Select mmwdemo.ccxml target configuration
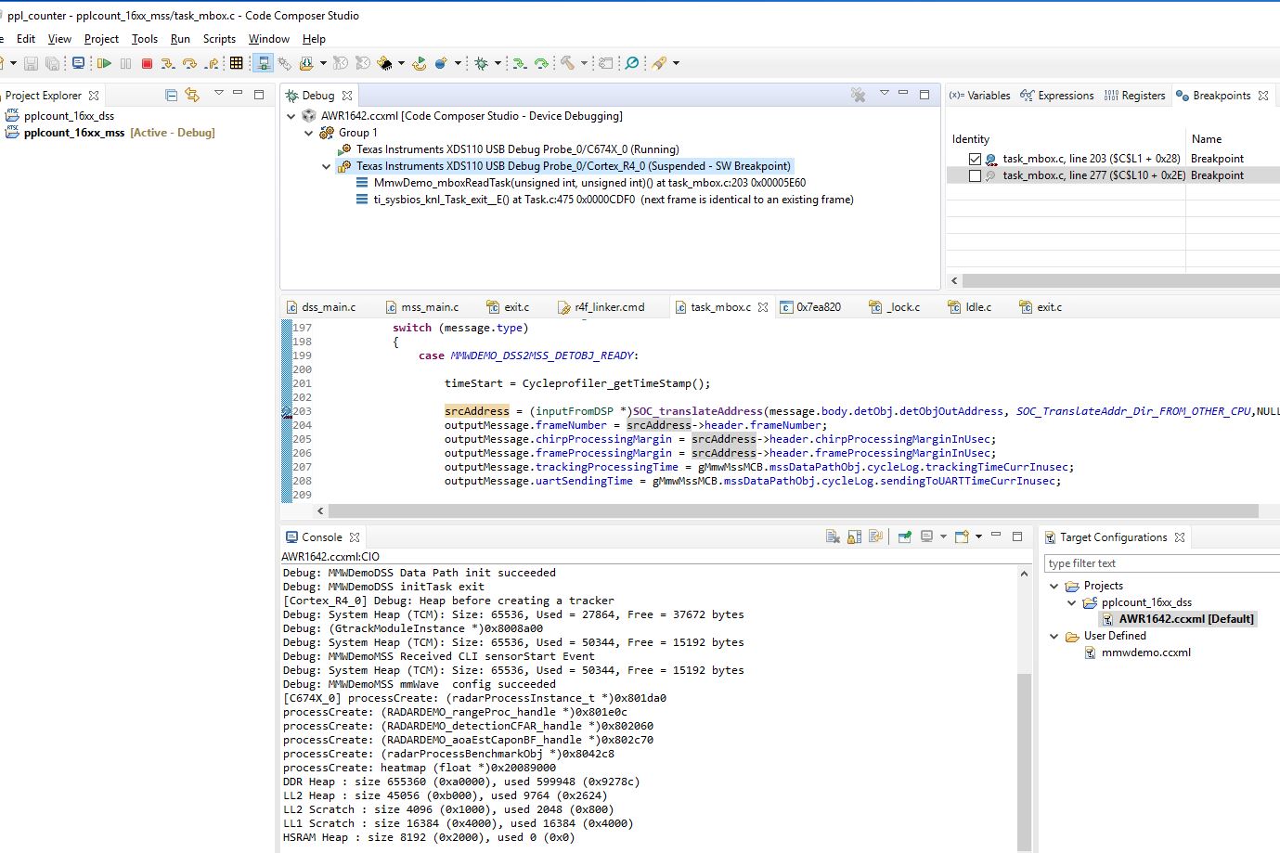This screenshot has width=1280, height=853. pyautogui.click(x=1137, y=653)
